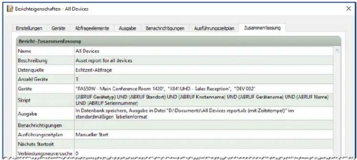Viewport: 357px width, 160px height.
Task: Select the ABRUF Gerätetyp script text
Action: (202, 100)
